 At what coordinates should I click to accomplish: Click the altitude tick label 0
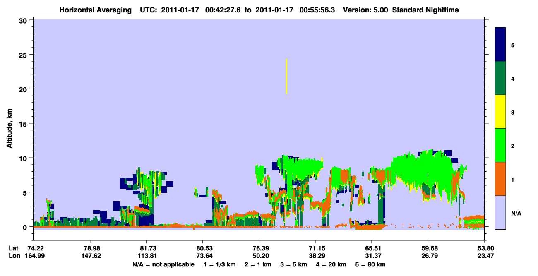click(26, 227)
